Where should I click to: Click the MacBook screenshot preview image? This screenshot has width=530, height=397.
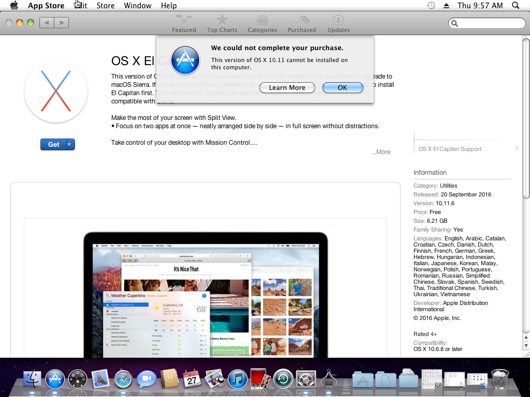(205, 294)
